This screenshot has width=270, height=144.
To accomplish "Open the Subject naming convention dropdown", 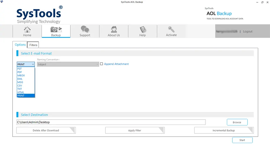I will [x=68, y=64].
